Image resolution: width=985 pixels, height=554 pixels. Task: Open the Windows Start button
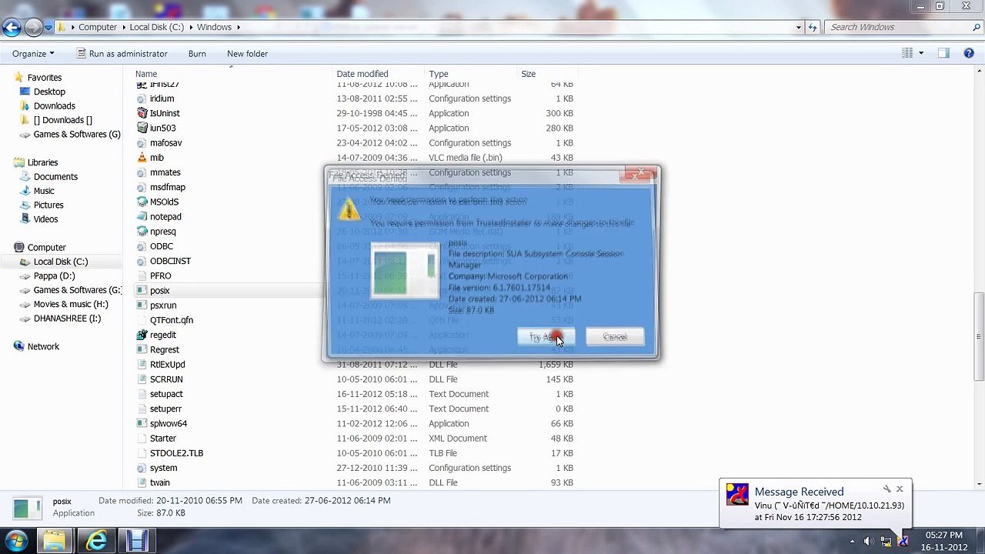click(x=17, y=540)
